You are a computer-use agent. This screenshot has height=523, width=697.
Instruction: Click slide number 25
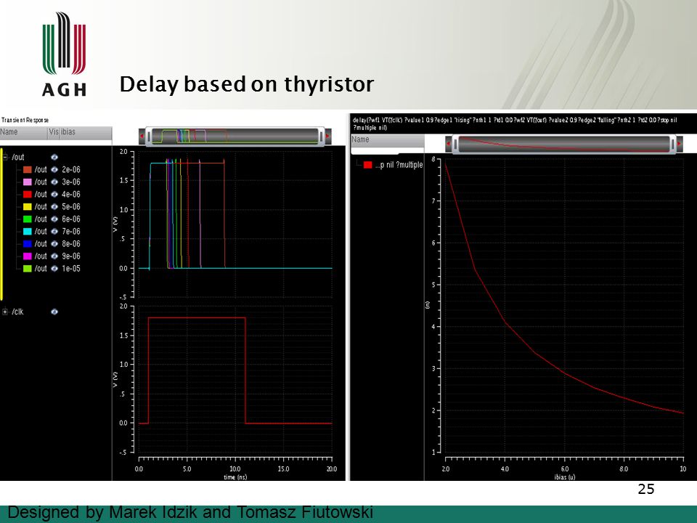646,489
